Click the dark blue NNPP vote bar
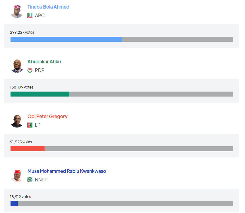 tap(14, 204)
